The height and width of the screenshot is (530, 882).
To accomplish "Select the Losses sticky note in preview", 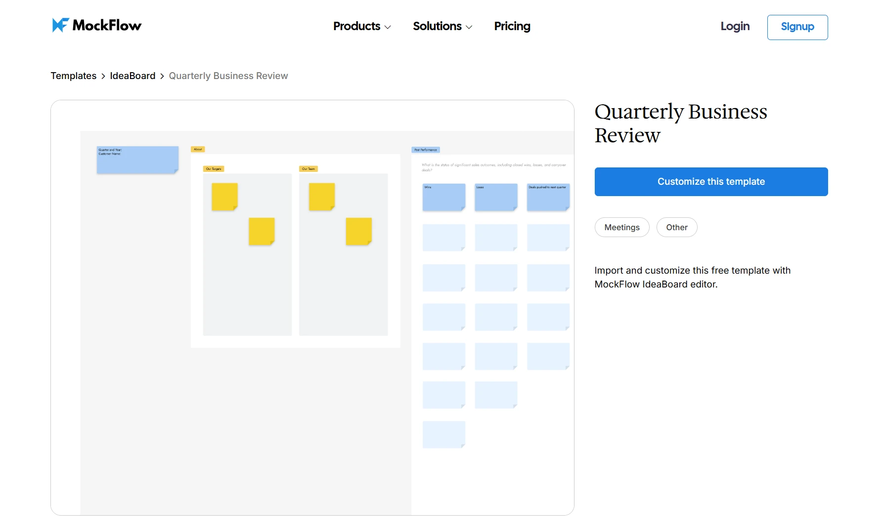I will [x=496, y=198].
